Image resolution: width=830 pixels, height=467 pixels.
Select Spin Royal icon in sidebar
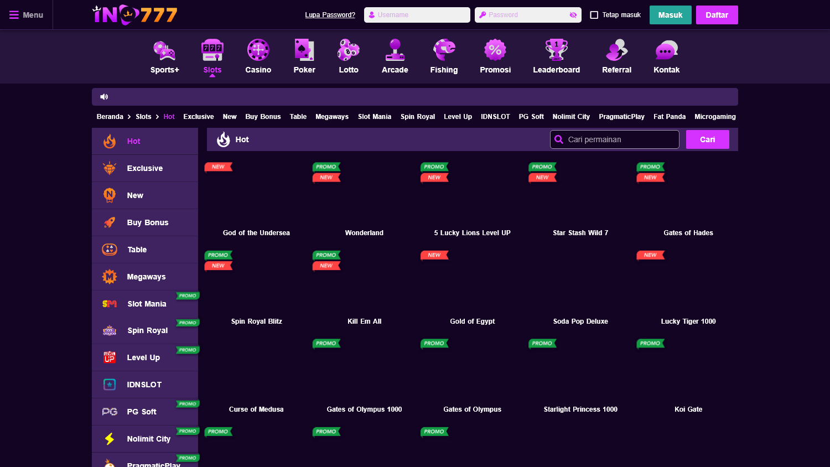pyautogui.click(x=110, y=331)
